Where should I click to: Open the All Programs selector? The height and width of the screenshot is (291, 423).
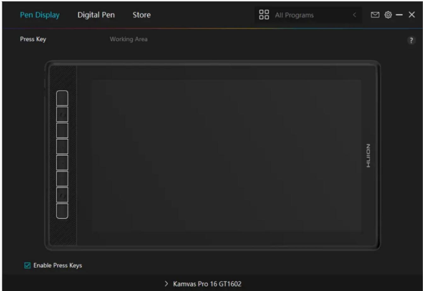[308, 15]
